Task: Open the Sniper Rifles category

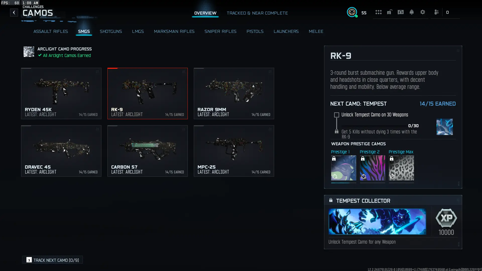Action: [x=220, y=31]
